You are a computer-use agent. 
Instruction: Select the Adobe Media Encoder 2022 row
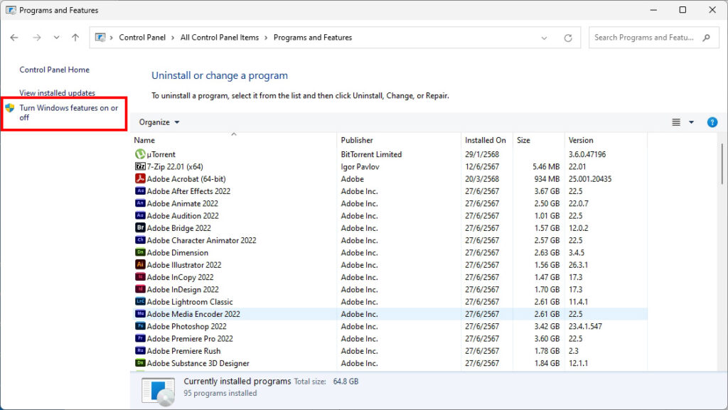point(390,314)
